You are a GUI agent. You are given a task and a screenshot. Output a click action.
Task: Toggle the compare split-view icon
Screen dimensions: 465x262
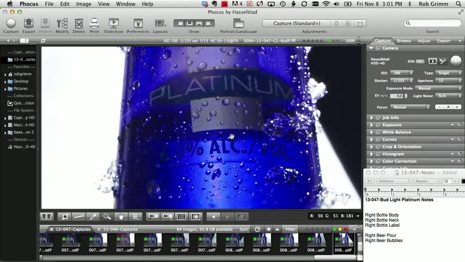pos(46,217)
